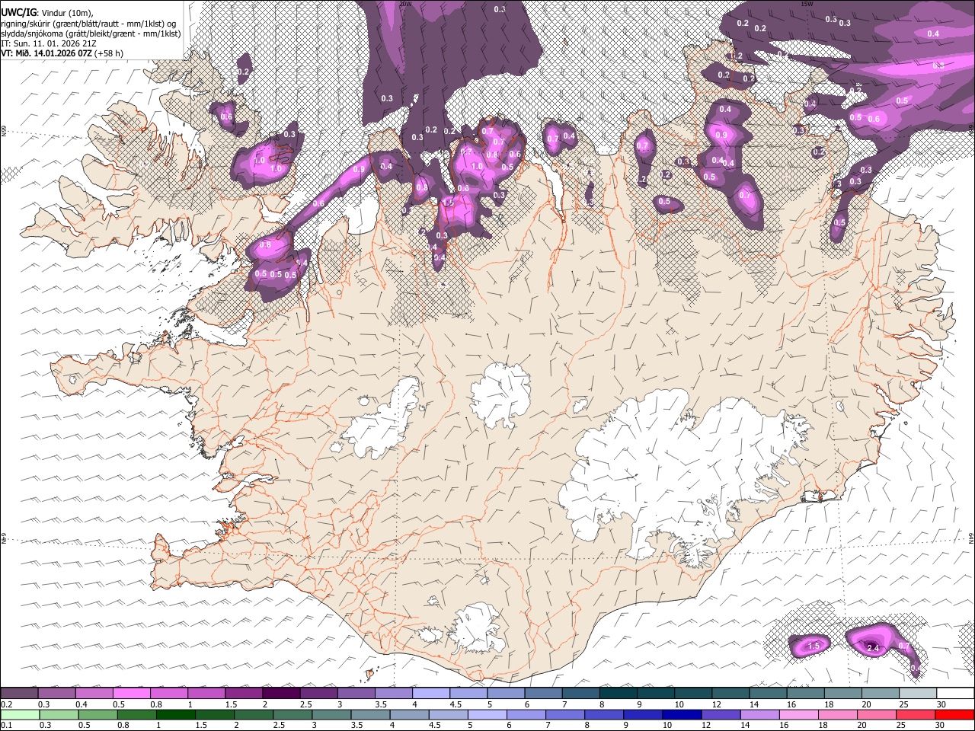Select the "0.8" label in the upper legend row
975x731 pixels.
pos(156,704)
